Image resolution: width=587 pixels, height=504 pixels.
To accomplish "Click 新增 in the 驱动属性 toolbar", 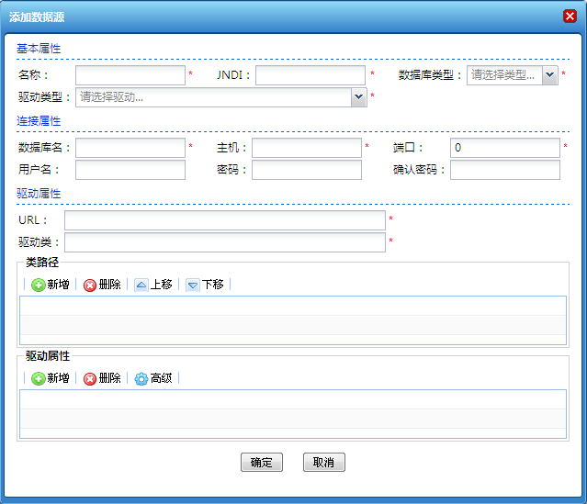I will tap(51, 378).
